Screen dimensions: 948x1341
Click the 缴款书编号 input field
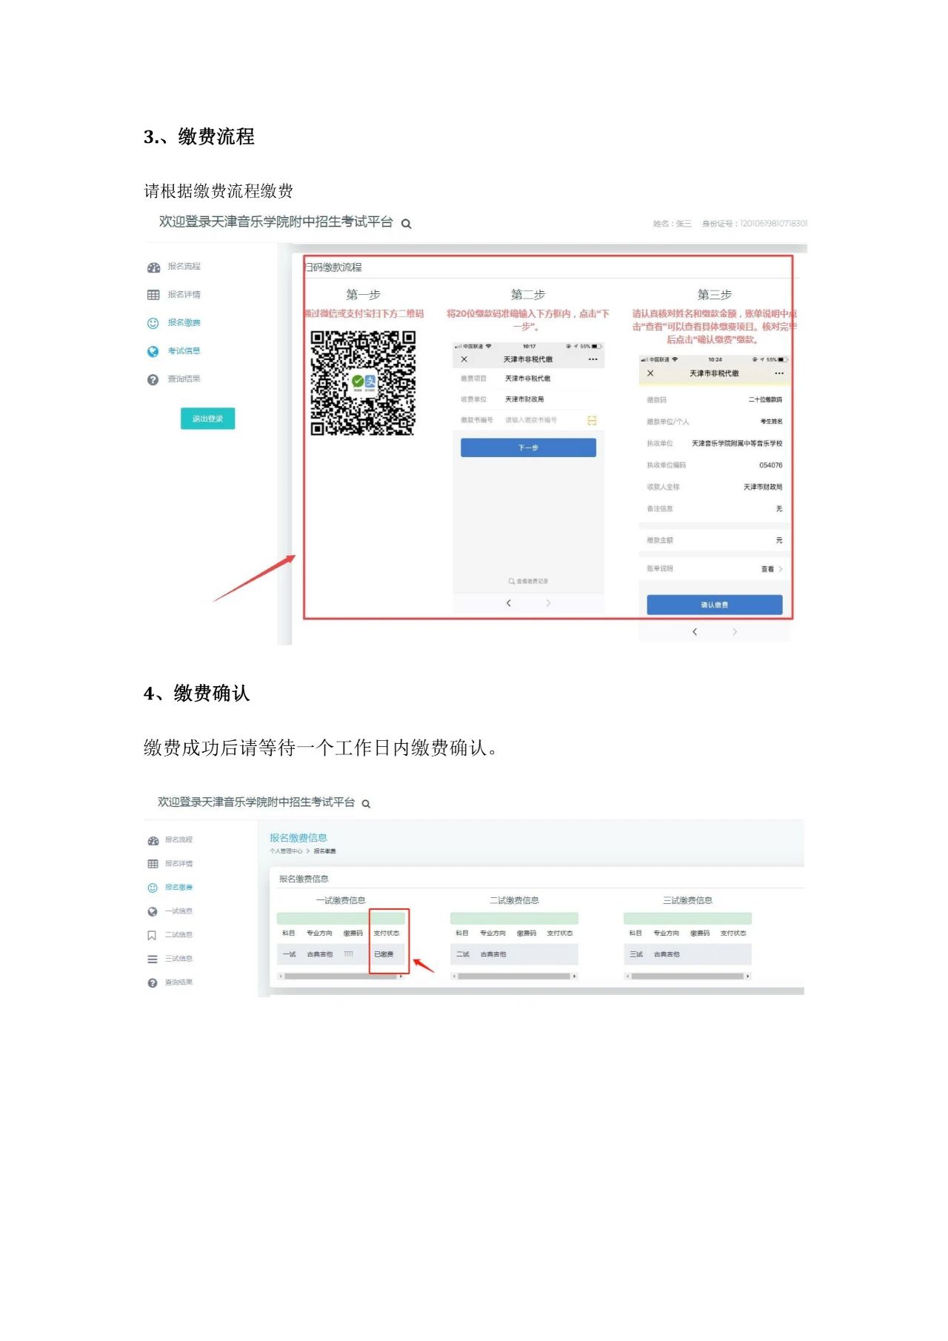[x=541, y=420]
